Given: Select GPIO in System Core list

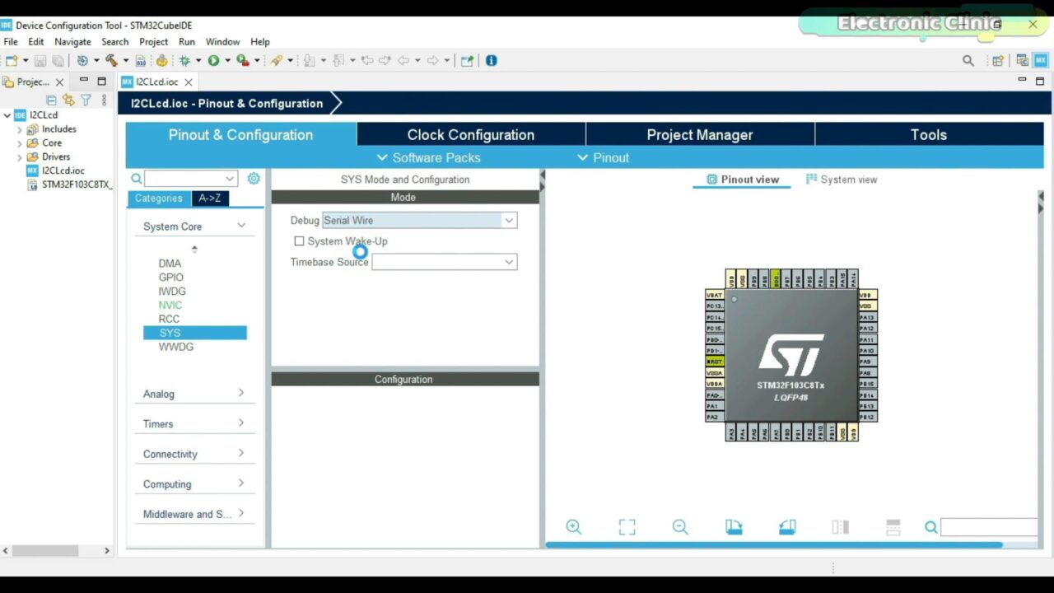Looking at the screenshot, I should tap(171, 278).
